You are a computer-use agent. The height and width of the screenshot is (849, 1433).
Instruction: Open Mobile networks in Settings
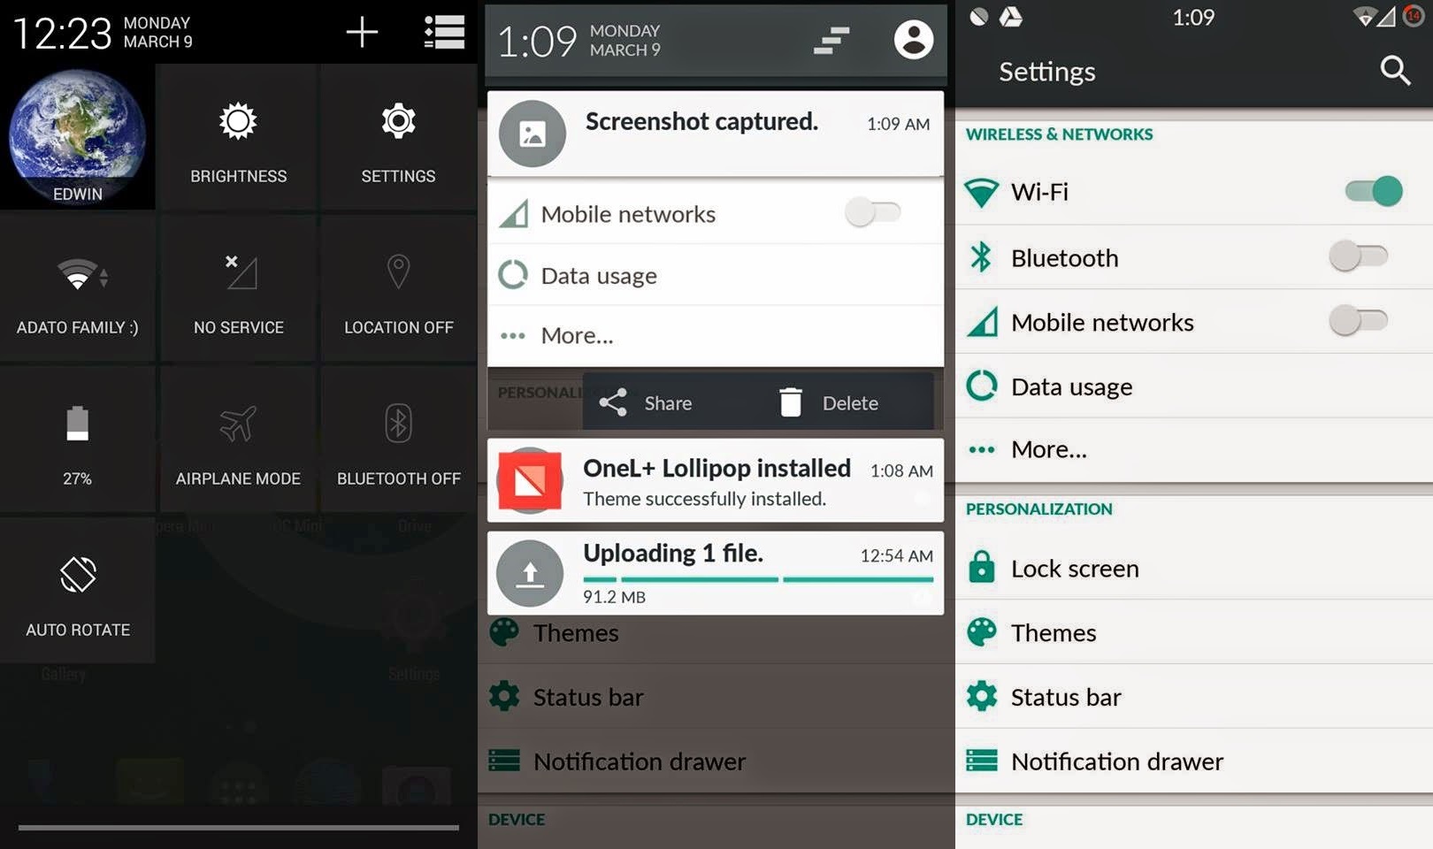tap(1194, 322)
